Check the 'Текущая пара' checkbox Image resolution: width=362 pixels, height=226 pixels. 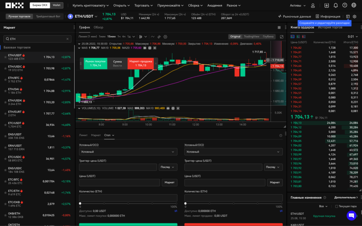tap(336, 206)
